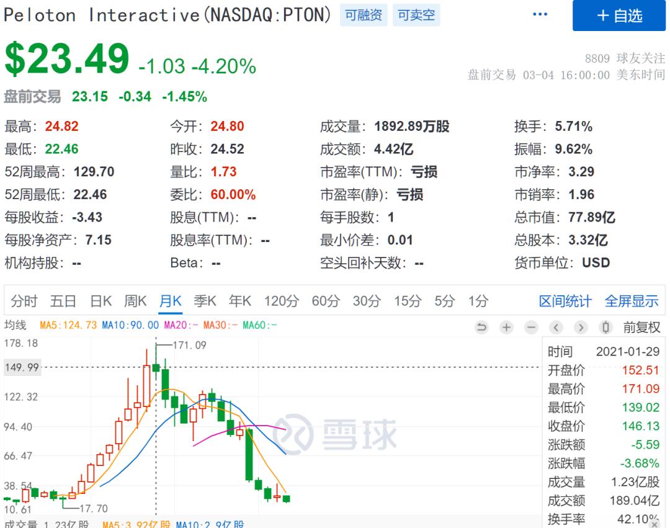Click the 收盘价 146.13 in tooltip panel
The height and width of the screenshot is (528, 670).
pos(604,426)
